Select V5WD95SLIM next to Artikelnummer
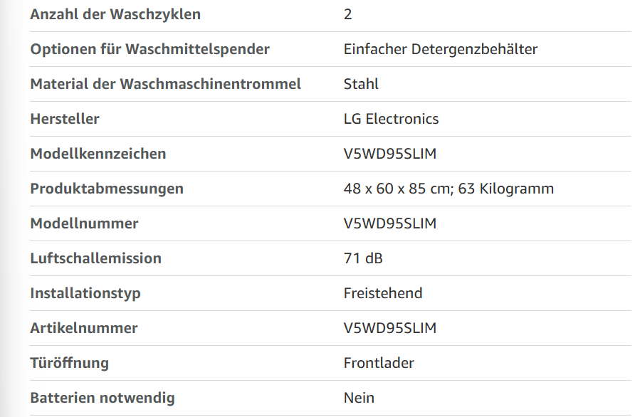Screen dimensions: 635x417 pyautogui.click(x=390, y=328)
